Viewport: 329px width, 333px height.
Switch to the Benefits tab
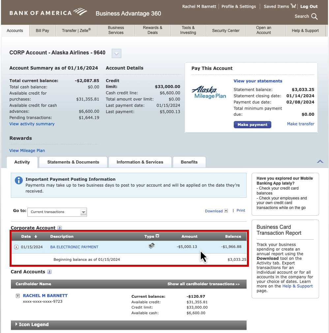[189, 162]
